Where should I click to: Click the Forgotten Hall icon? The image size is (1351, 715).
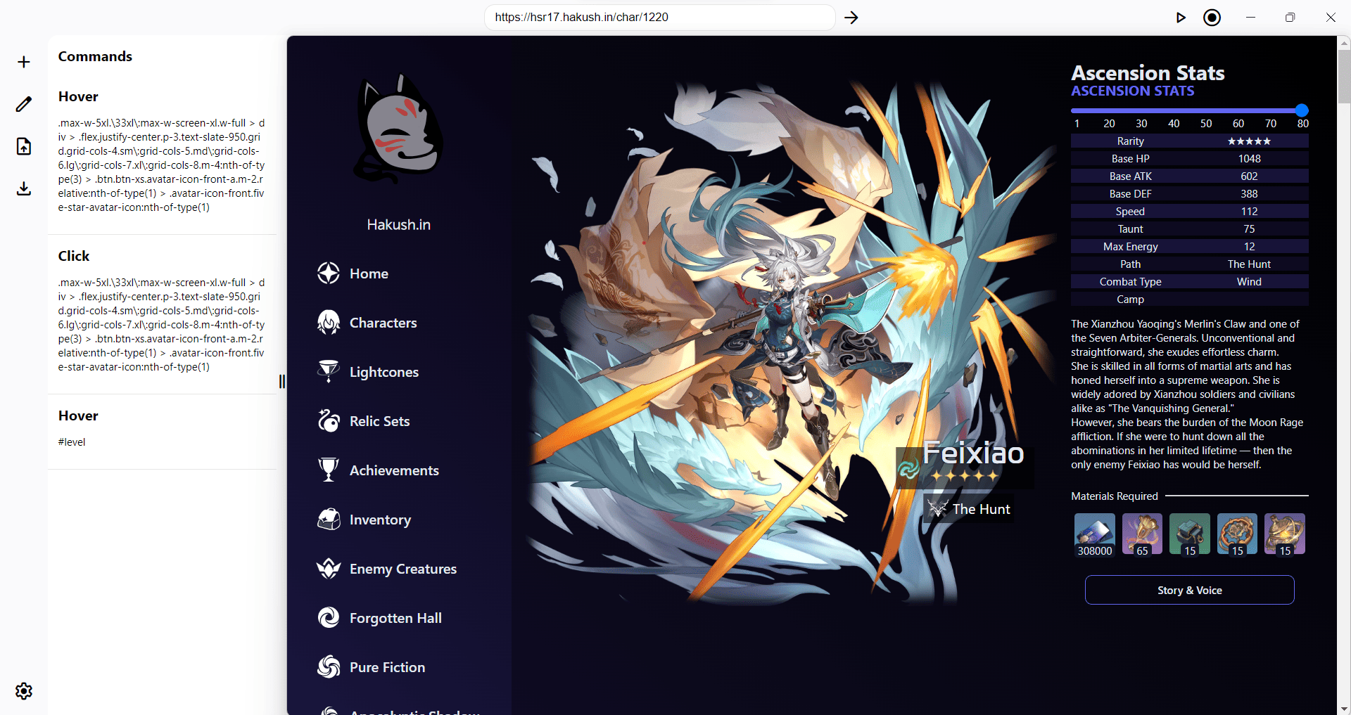(329, 618)
